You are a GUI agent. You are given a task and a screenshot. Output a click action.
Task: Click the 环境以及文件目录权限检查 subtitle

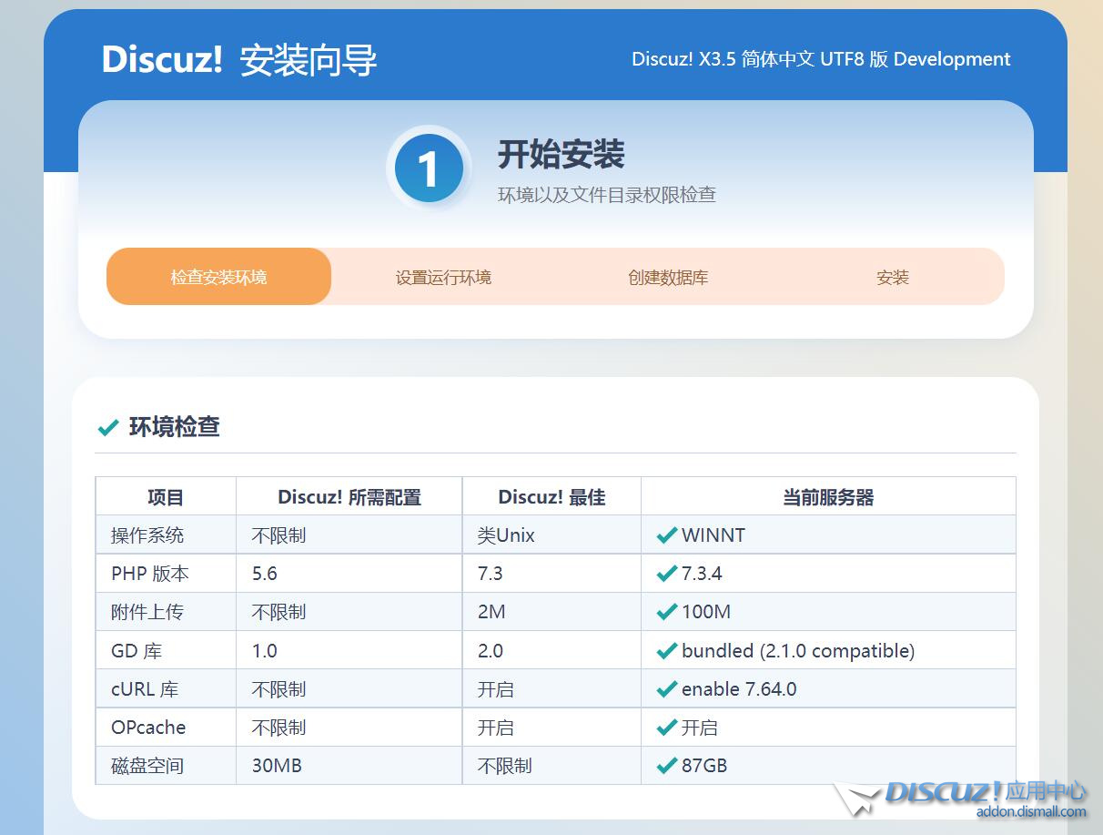607,195
